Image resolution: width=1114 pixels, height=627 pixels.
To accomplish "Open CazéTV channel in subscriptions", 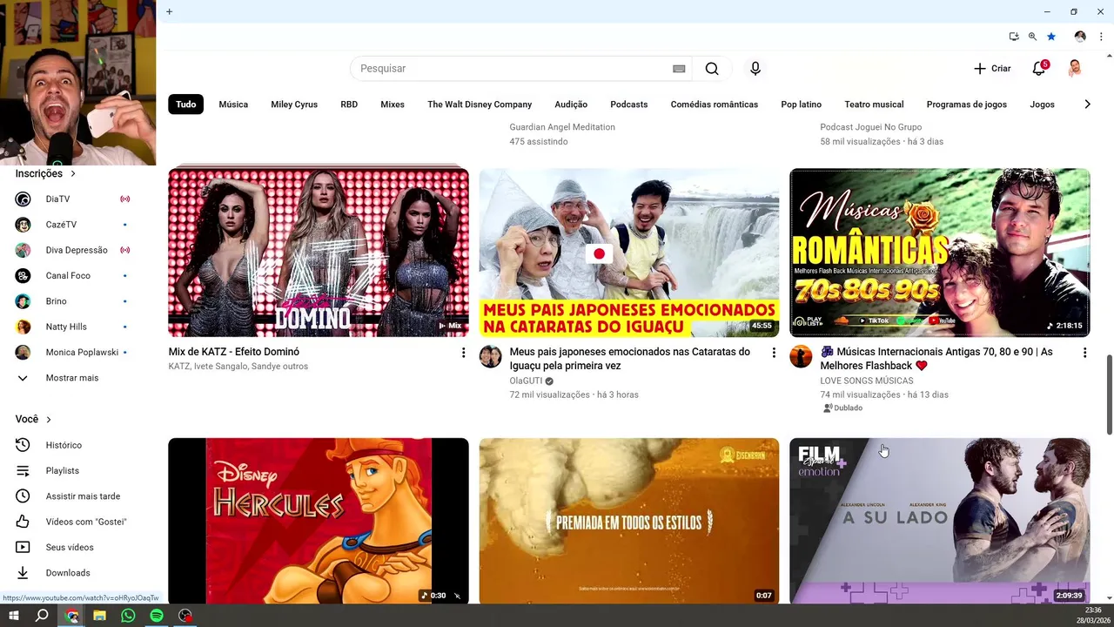I will [x=71, y=225].
